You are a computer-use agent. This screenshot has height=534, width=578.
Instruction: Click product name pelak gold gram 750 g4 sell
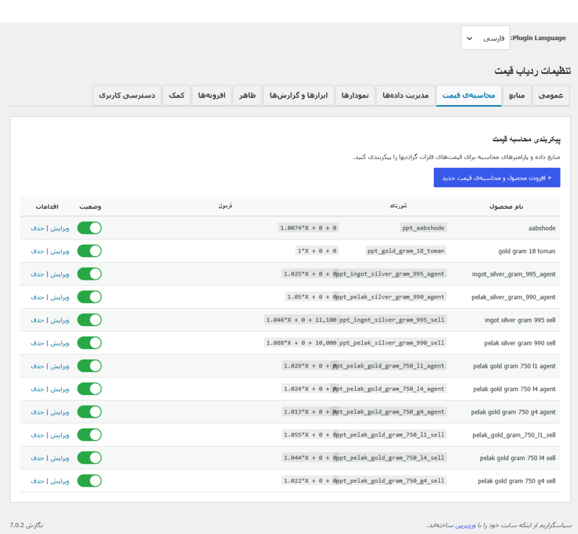tap(516, 481)
